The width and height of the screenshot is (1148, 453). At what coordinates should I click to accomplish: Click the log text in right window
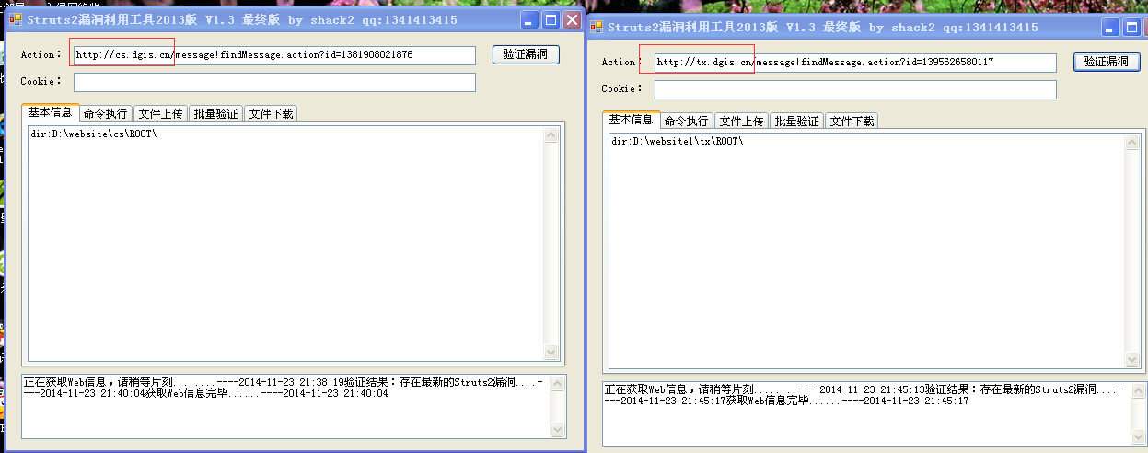864,395
